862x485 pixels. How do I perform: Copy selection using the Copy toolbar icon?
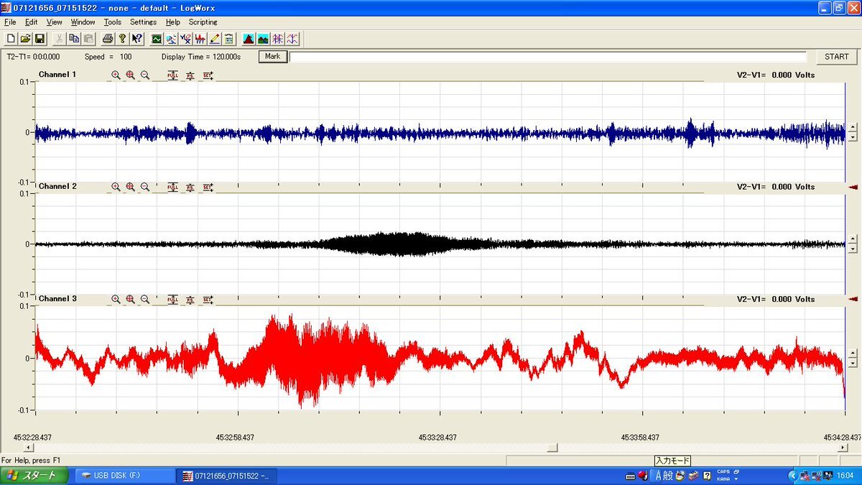click(x=74, y=39)
